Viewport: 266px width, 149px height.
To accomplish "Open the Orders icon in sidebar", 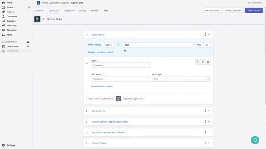I will pyautogui.click(x=3, y=7).
